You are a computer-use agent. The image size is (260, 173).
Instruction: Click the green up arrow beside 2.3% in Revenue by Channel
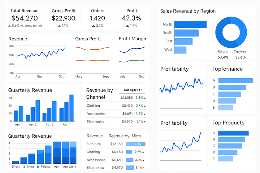coord(145,98)
